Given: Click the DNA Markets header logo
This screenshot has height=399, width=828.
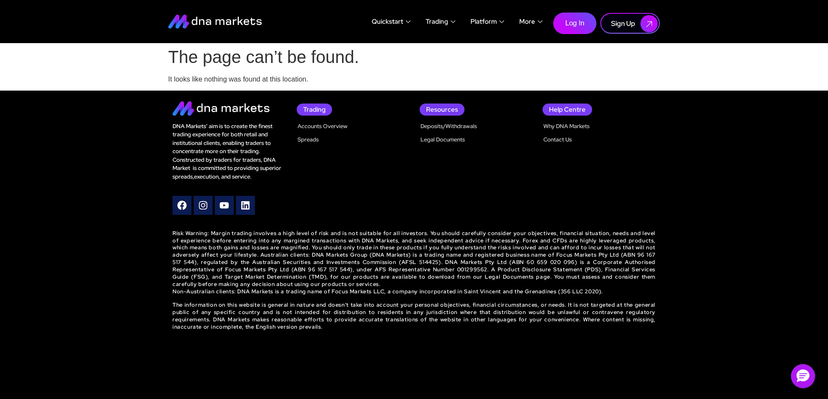Looking at the screenshot, I should [215, 21].
